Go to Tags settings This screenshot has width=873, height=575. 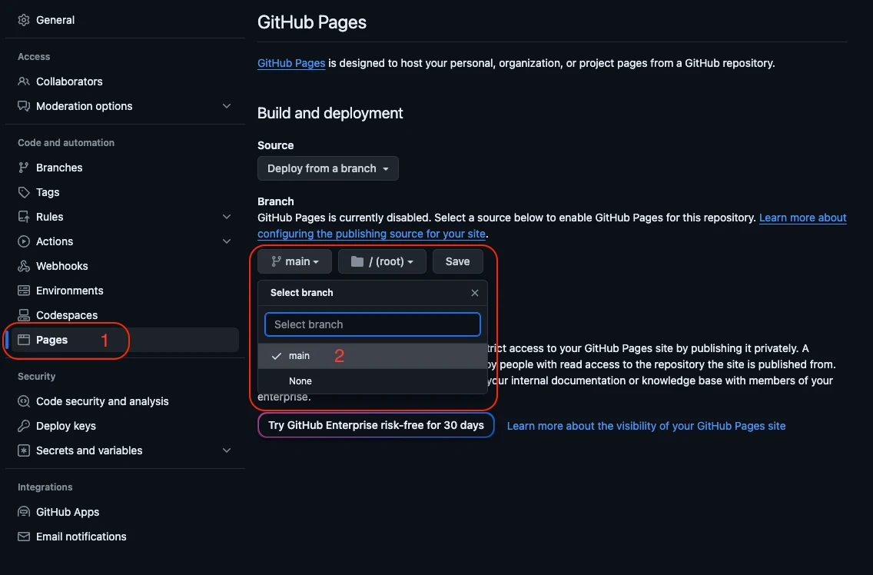[48, 192]
